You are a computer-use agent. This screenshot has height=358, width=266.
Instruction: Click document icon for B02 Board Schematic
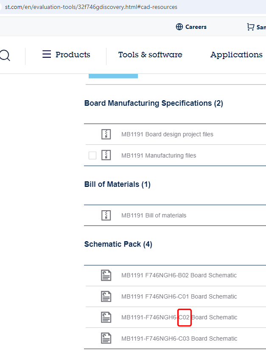(x=106, y=275)
